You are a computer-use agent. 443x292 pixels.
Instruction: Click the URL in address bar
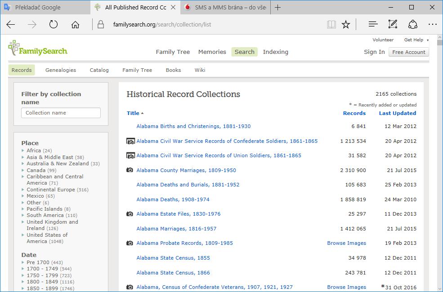pos(162,25)
